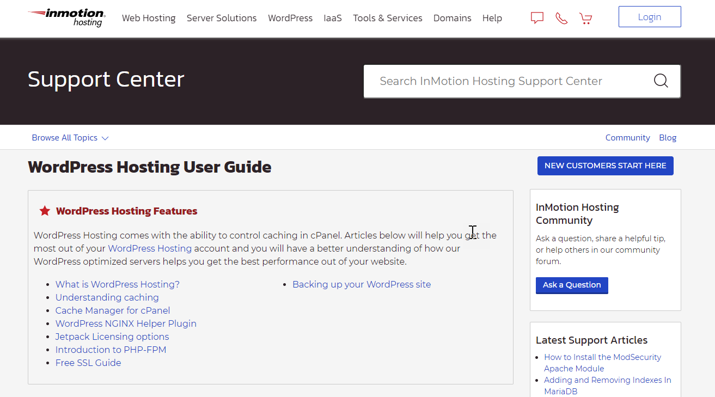Click the magnifying glass search icon
Image resolution: width=715 pixels, height=397 pixels.
pyautogui.click(x=661, y=81)
